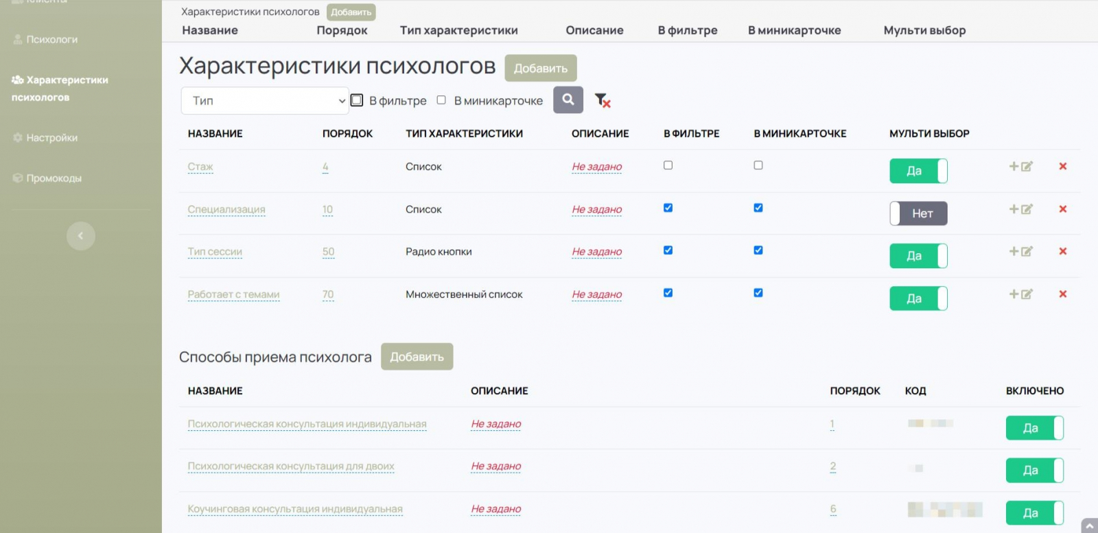The width and height of the screenshot is (1098, 533).
Task: Edit order 2 of Психологическая консультация для двоих
Action: tap(833, 466)
